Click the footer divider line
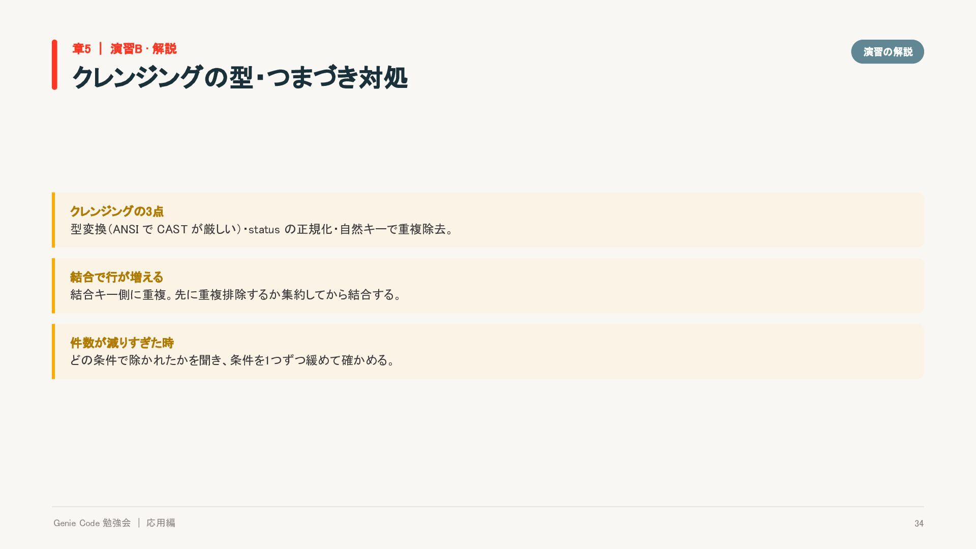Screen dimensions: 976x549 488,507
